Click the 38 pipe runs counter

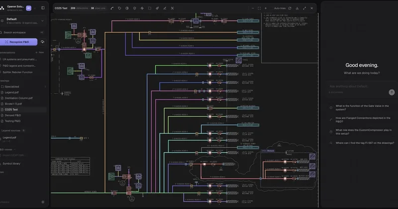coord(98,8)
